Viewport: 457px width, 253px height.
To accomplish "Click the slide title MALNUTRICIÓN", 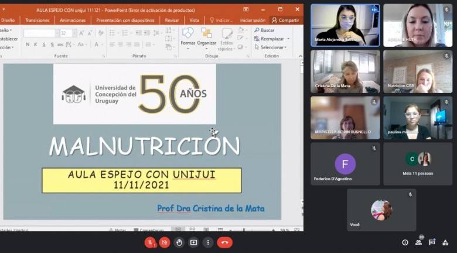I will (x=145, y=145).
